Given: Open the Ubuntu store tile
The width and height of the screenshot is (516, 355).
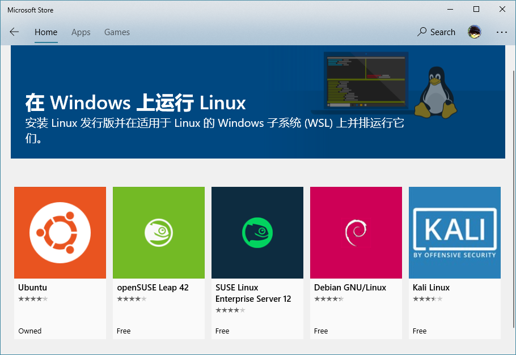Looking at the screenshot, I should pos(60,232).
